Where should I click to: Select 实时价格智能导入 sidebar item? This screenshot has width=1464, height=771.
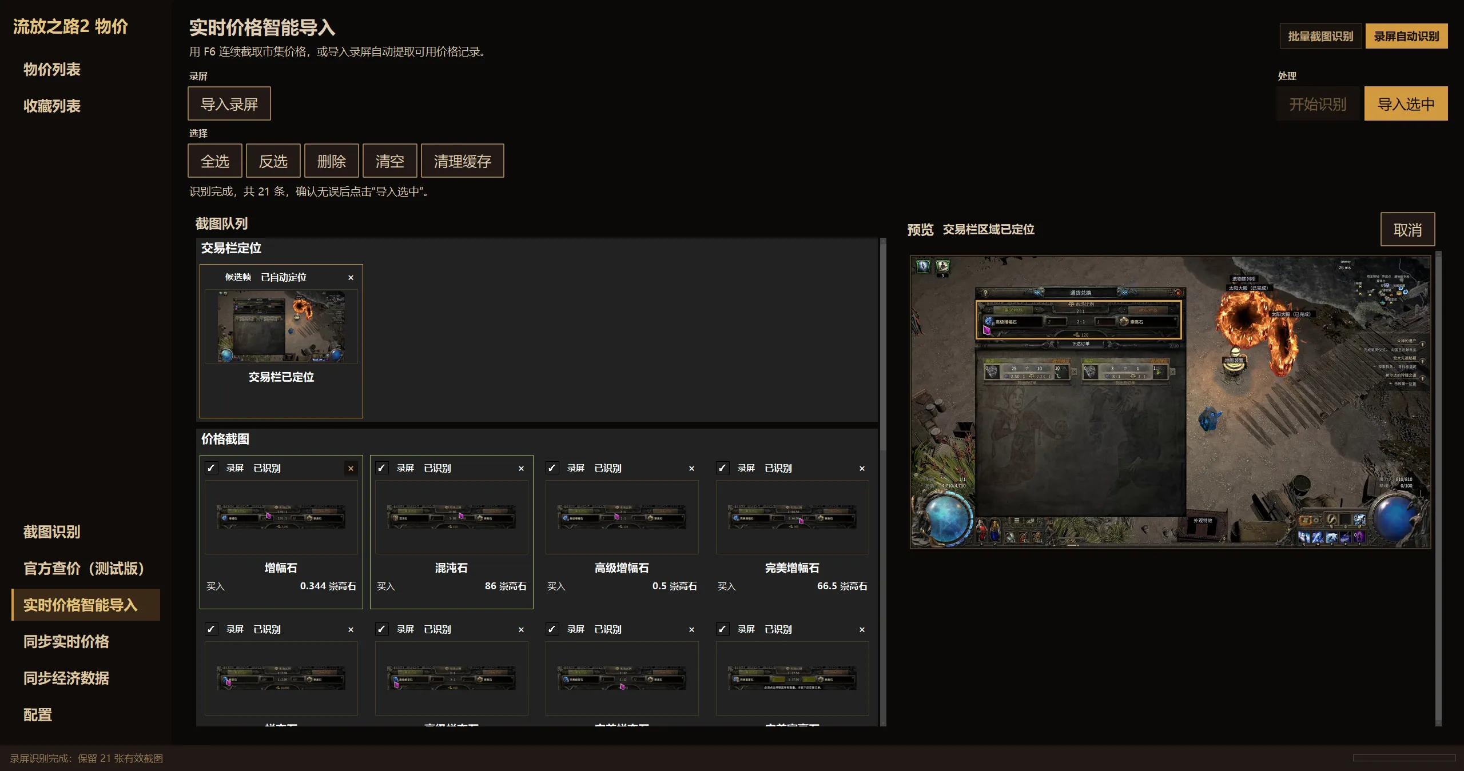coord(86,605)
